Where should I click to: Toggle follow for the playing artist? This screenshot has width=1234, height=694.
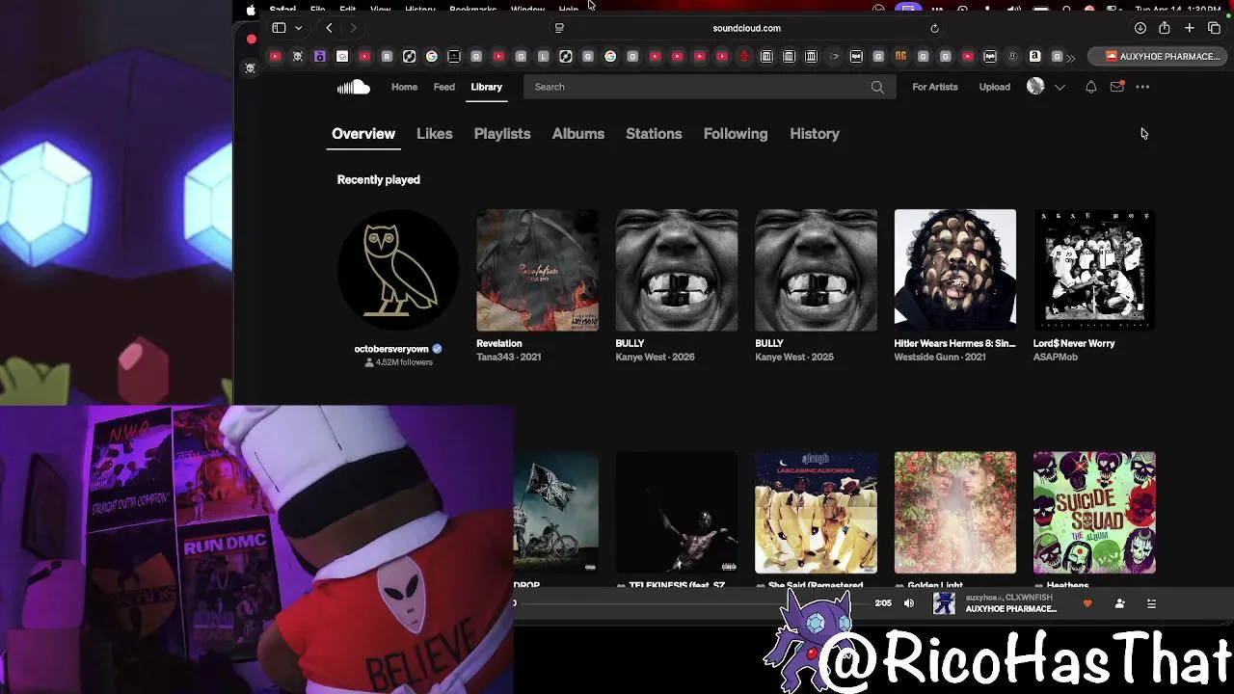coord(1119,603)
